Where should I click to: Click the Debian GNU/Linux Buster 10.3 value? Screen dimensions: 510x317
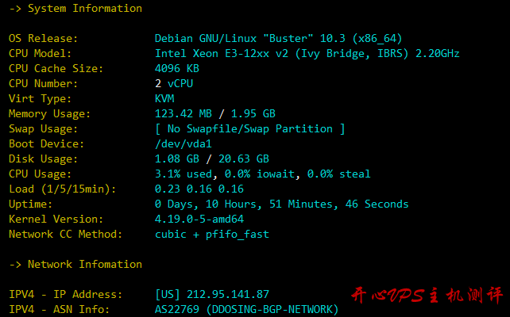coord(278,39)
